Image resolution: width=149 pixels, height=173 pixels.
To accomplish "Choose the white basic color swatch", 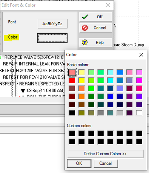I will click(x=139, y=113).
